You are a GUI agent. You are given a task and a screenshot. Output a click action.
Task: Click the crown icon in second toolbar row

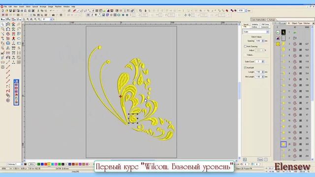53,15
